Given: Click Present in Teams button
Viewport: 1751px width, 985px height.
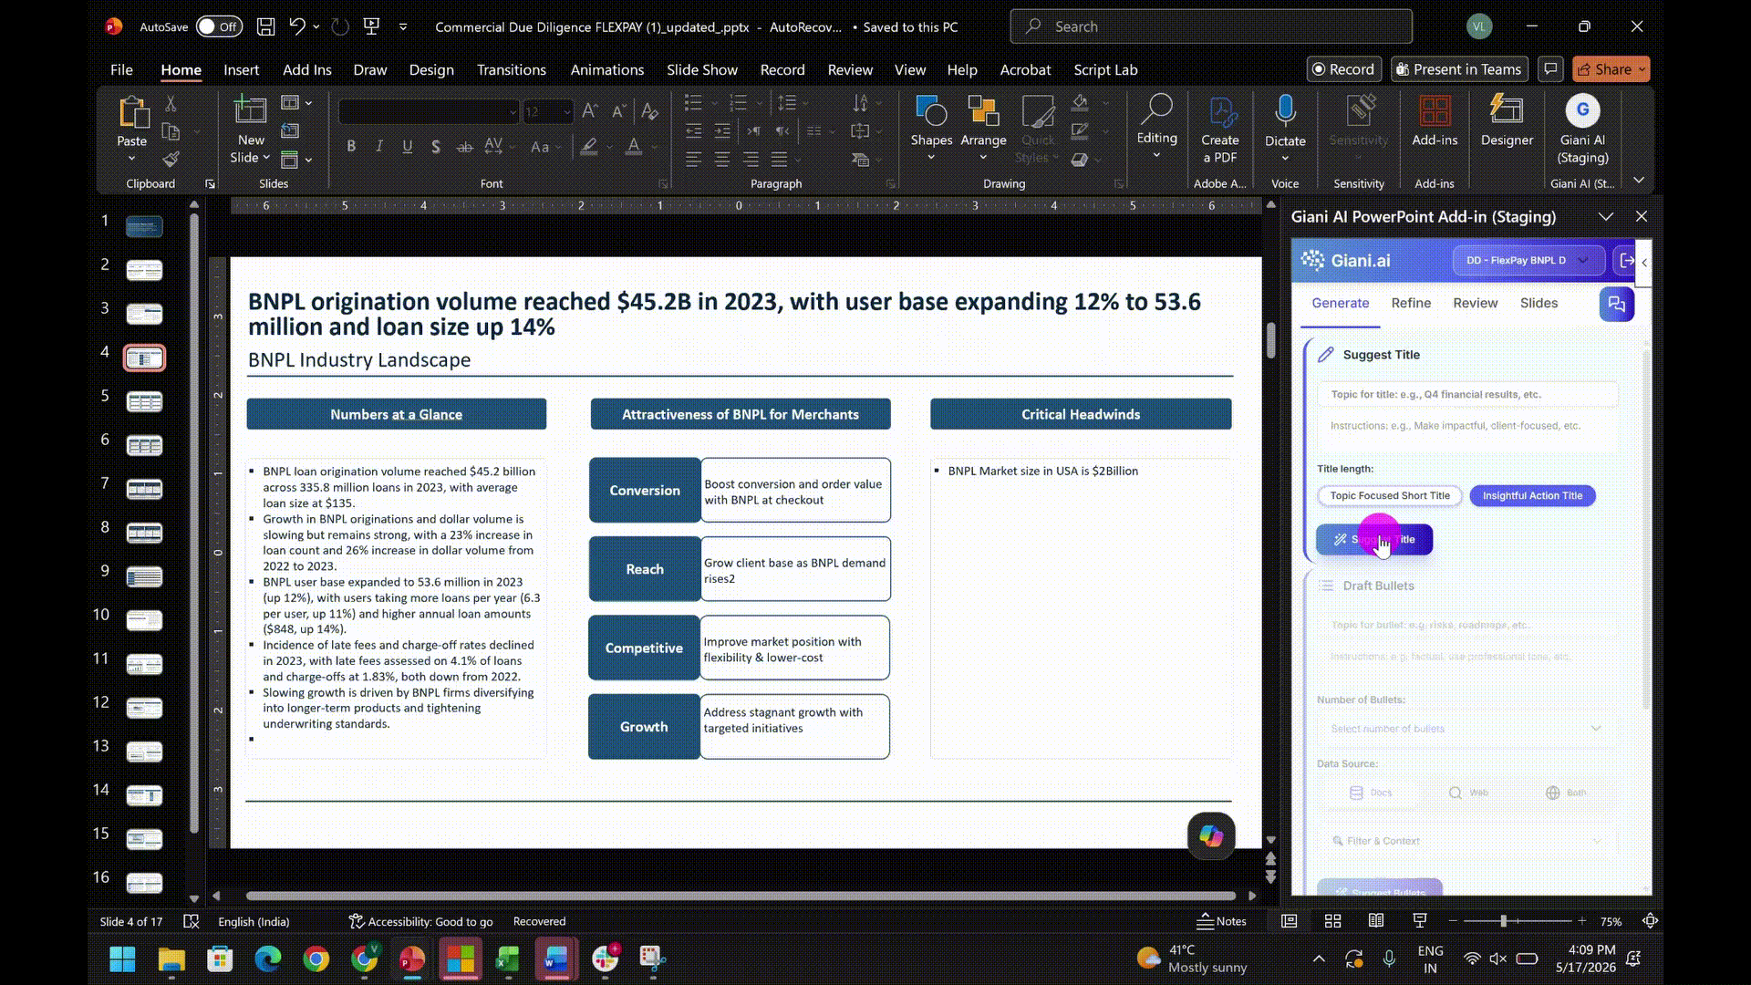Looking at the screenshot, I should [1459, 69].
